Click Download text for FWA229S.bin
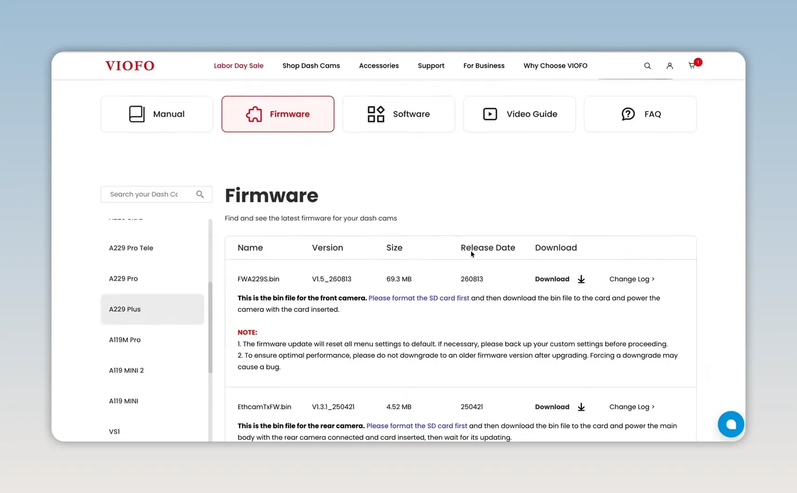 coord(552,279)
